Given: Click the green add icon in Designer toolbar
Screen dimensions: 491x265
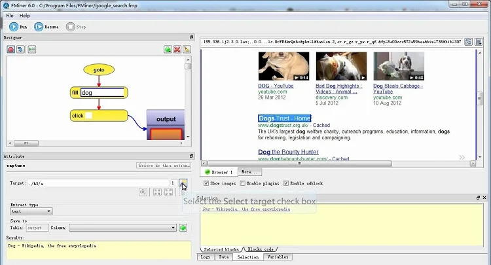Looking at the screenshot, I should click(x=168, y=49).
